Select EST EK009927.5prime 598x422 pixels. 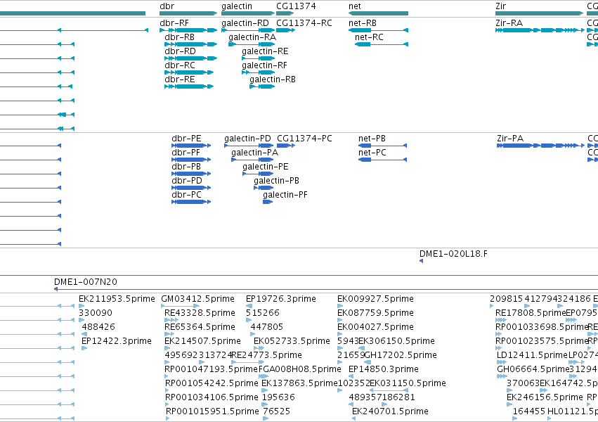click(376, 299)
